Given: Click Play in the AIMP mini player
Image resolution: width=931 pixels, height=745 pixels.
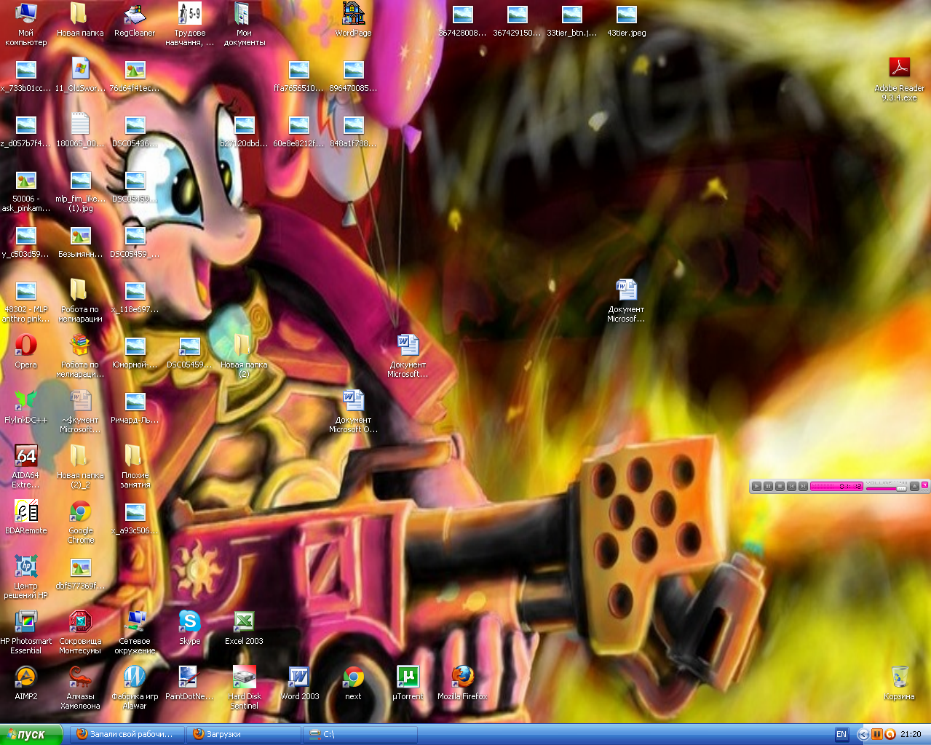Looking at the screenshot, I should click(756, 486).
